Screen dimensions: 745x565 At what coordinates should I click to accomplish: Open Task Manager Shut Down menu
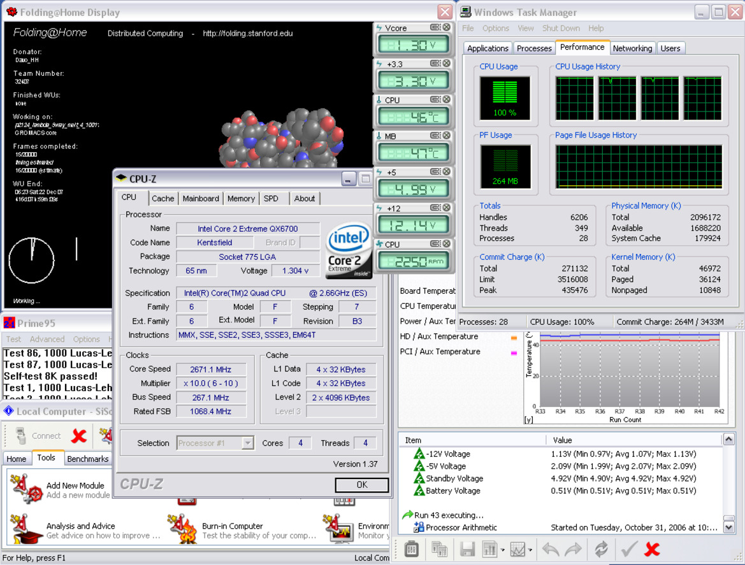561,28
